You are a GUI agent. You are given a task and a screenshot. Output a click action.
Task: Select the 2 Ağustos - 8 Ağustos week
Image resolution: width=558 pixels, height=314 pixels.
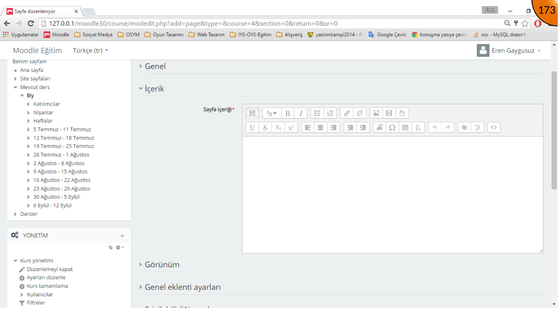coord(59,163)
